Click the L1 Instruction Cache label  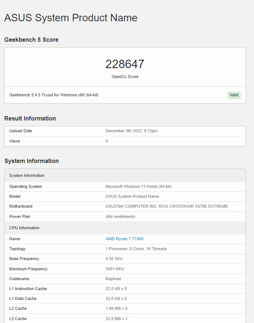pyautogui.click(x=28, y=289)
